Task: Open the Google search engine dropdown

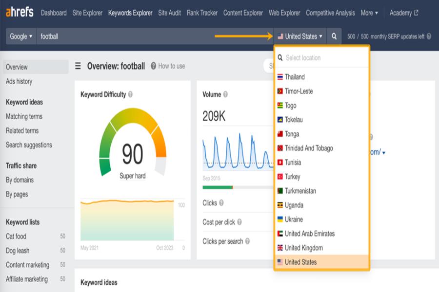Action: tap(21, 36)
